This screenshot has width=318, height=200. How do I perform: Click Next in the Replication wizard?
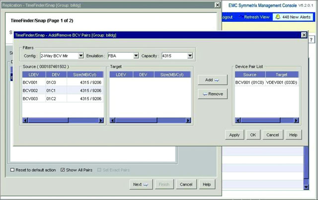141,185
